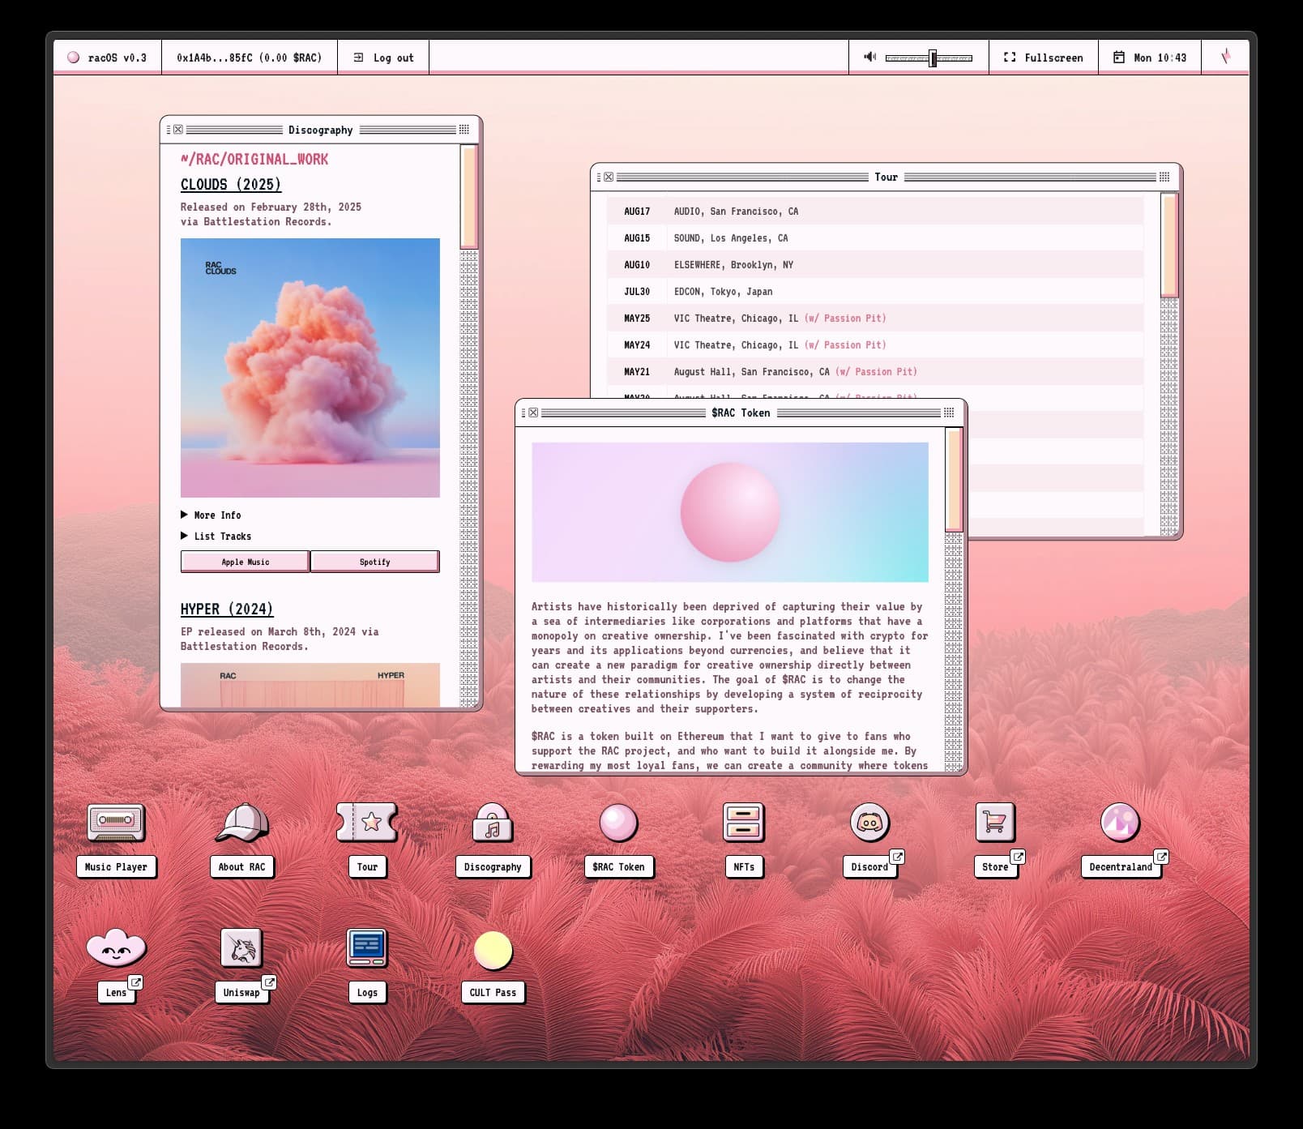Adjust the volume slider in the top bar
The height and width of the screenshot is (1129, 1303).
932,57
